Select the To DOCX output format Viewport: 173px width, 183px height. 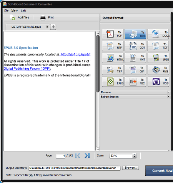(x=158, y=34)
